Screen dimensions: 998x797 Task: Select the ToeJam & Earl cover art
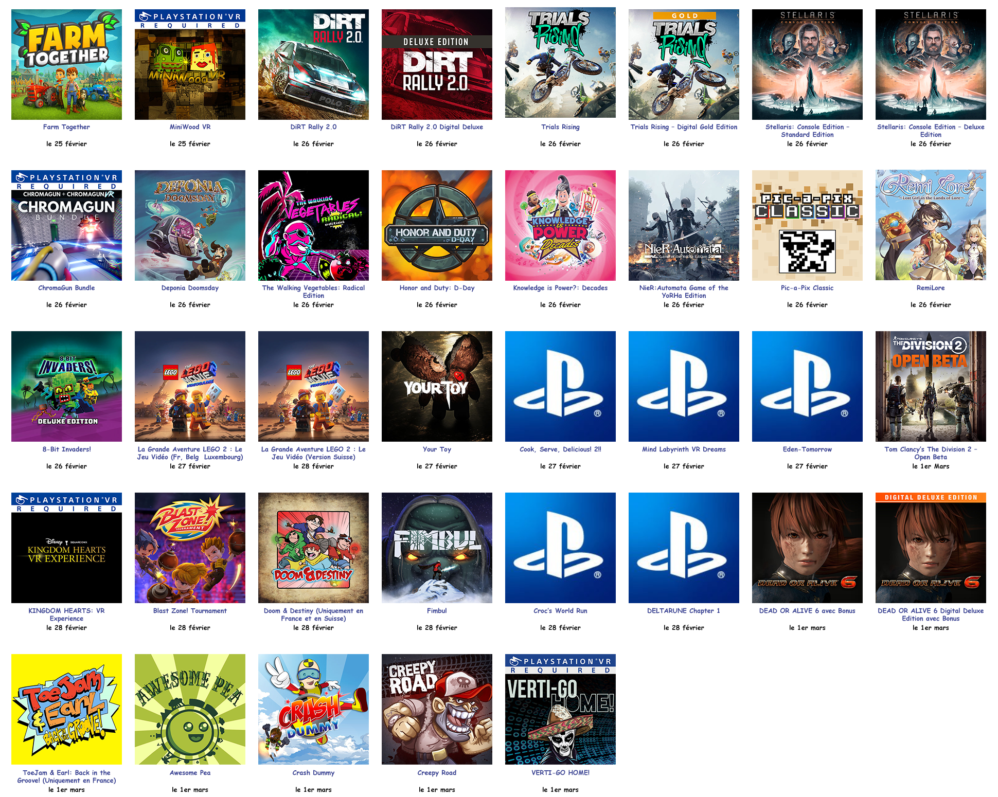[x=66, y=709]
